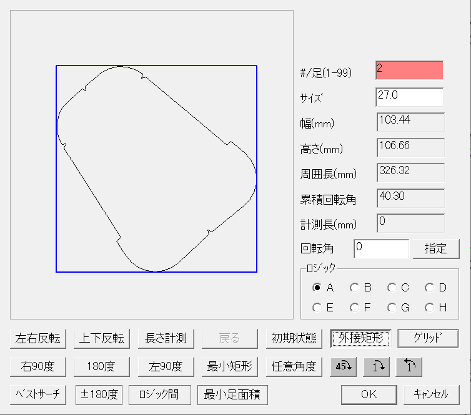Focus the サイズ field showing 27.0
The width and height of the screenshot is (471, 415).
click(409, 97)
